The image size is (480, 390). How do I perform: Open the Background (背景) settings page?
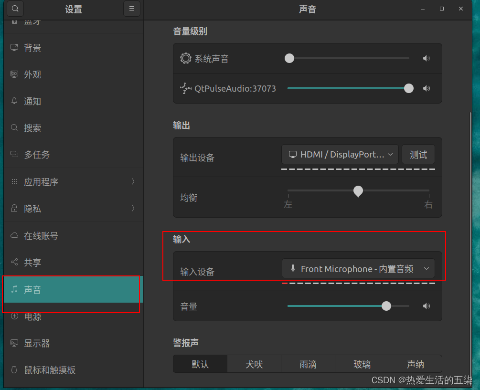coord(74,48)
